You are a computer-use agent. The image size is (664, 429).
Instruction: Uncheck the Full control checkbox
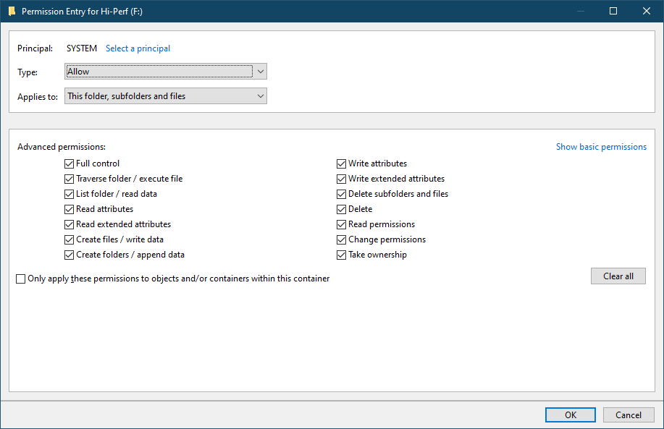(69, 163)
